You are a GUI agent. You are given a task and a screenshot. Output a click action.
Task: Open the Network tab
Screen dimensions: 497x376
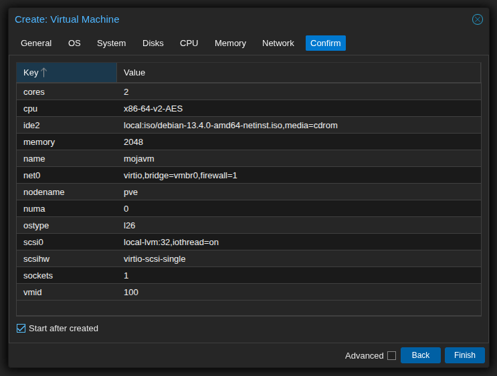[278, 43]
